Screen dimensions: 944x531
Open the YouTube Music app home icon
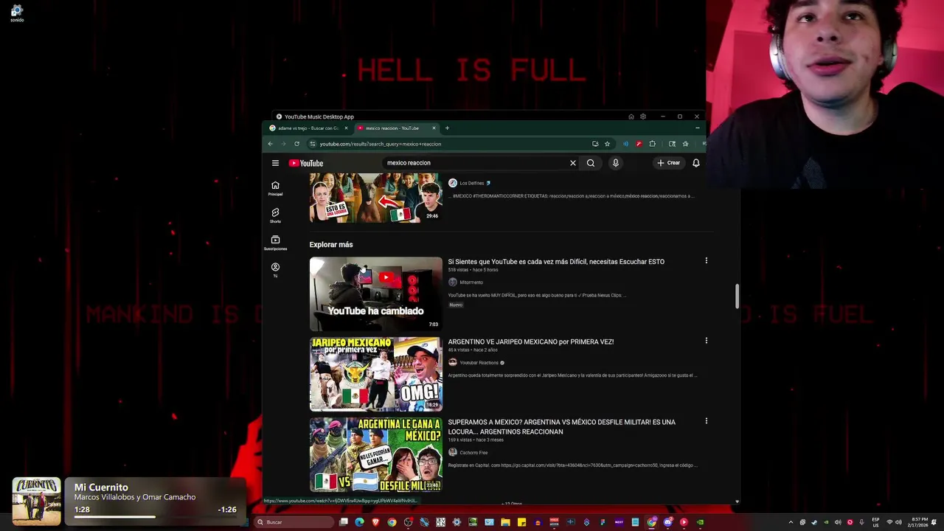click(631, 117)
